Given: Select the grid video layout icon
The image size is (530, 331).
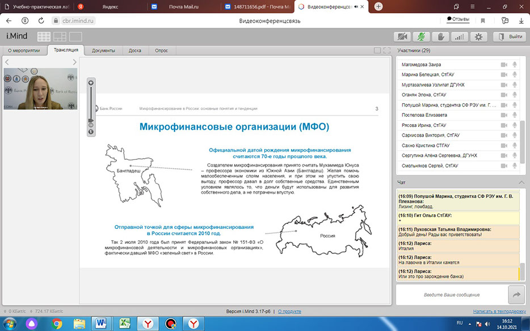Looking at the screenshot, I should click(44, 37).
